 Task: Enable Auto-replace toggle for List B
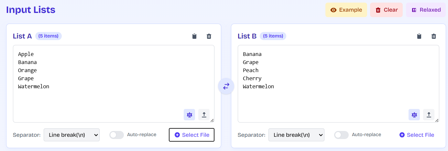point(341,135)
